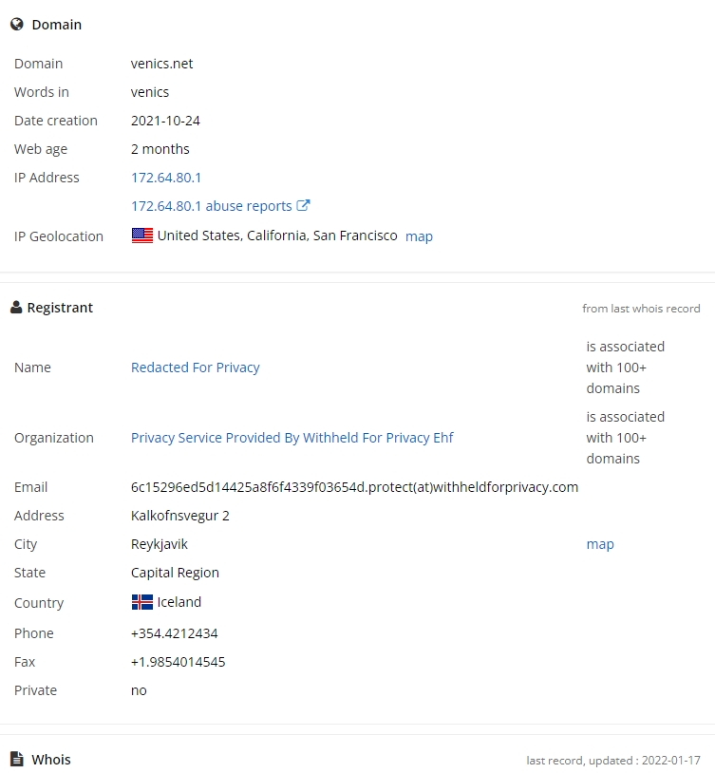
Task: Click the document icon beside Whois heading
Action: click(x=17, y=759)
